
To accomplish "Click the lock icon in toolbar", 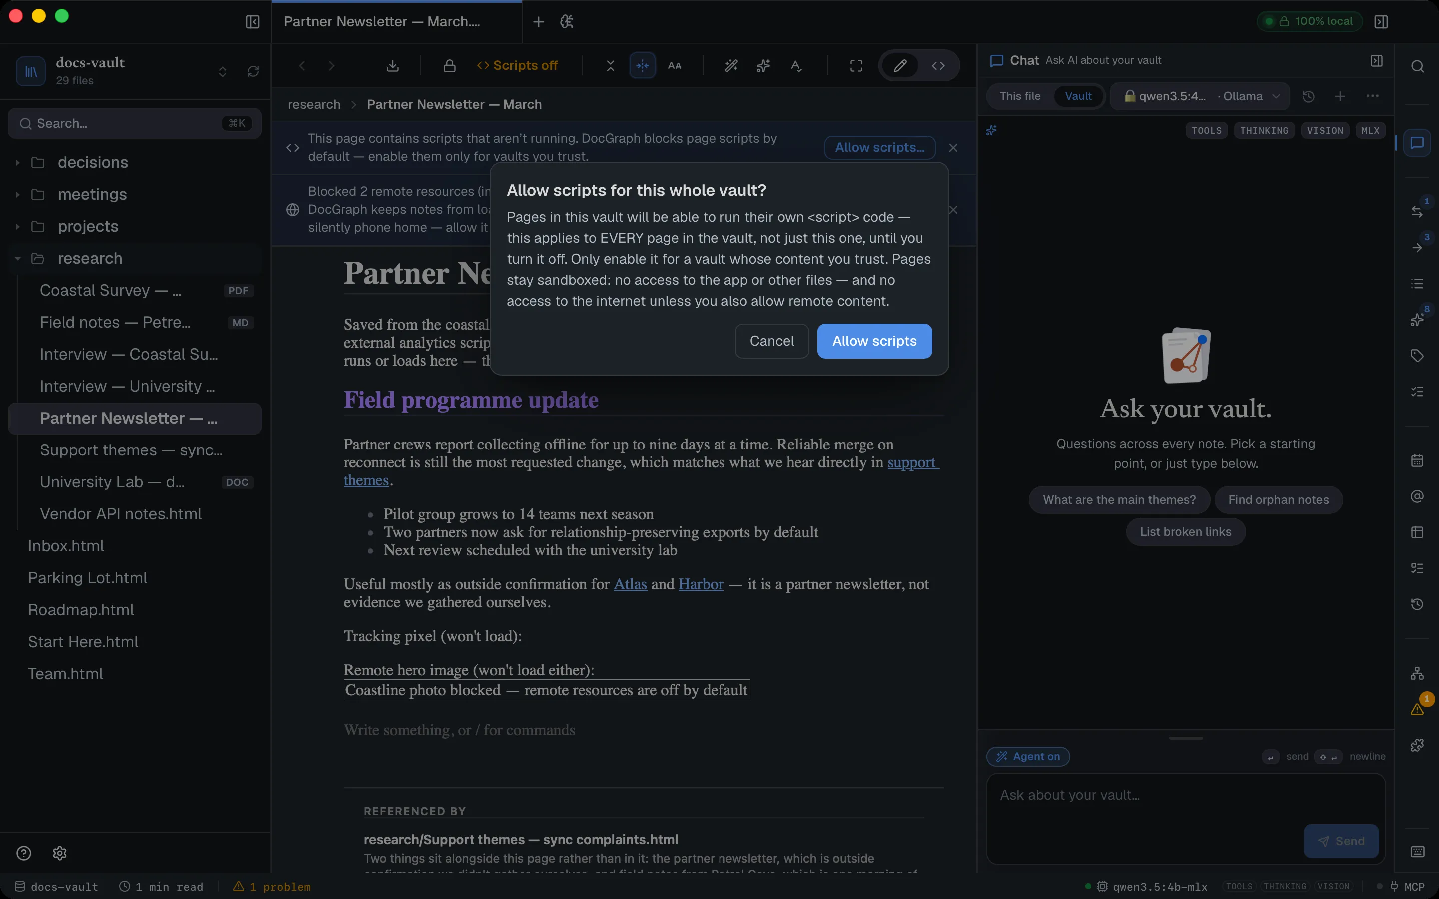I will click(x=450, y=65).
